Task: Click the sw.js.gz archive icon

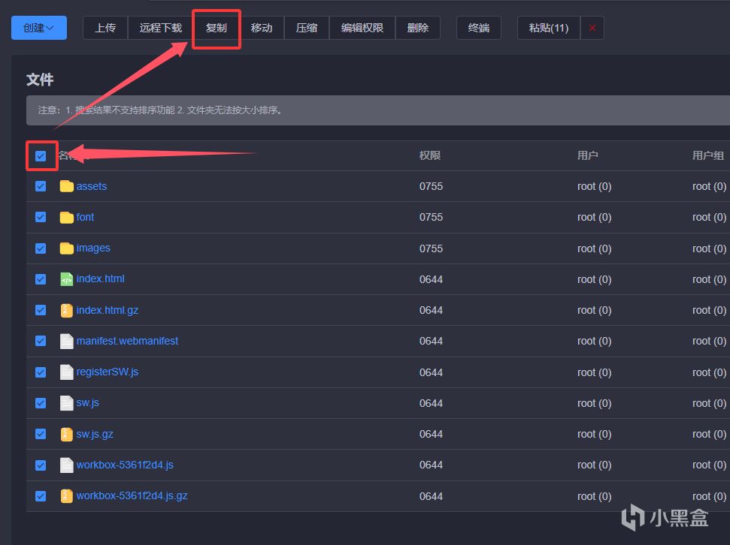Action: [x=67, y=434]
